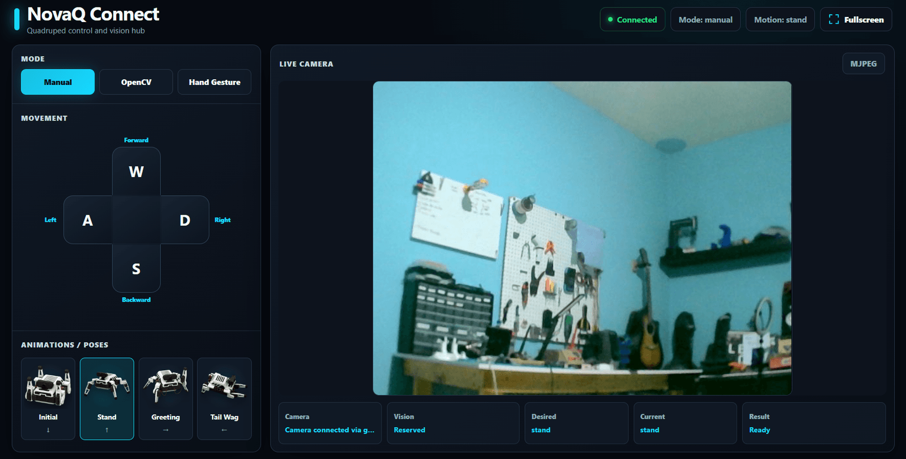Switch to OpenCV mode
Viewport: 906px width, 459px height.
click(x=136, y=82)
